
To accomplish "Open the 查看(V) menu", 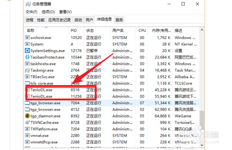I will tap(65, 12).
